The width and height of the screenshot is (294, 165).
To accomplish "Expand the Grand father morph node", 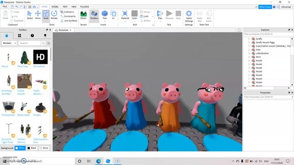I will (x=249, y=46).
